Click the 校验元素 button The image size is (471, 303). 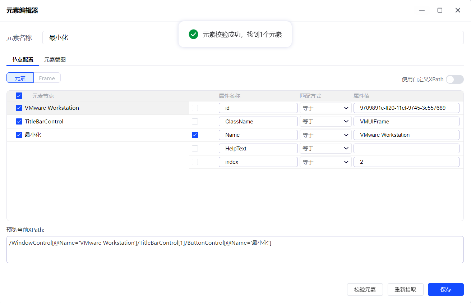tap(365, 289)
